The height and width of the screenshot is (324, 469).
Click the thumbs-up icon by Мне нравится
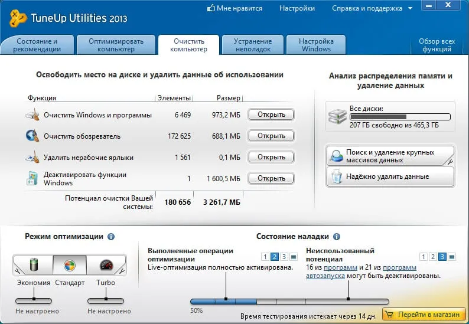(x=211, y=8)
